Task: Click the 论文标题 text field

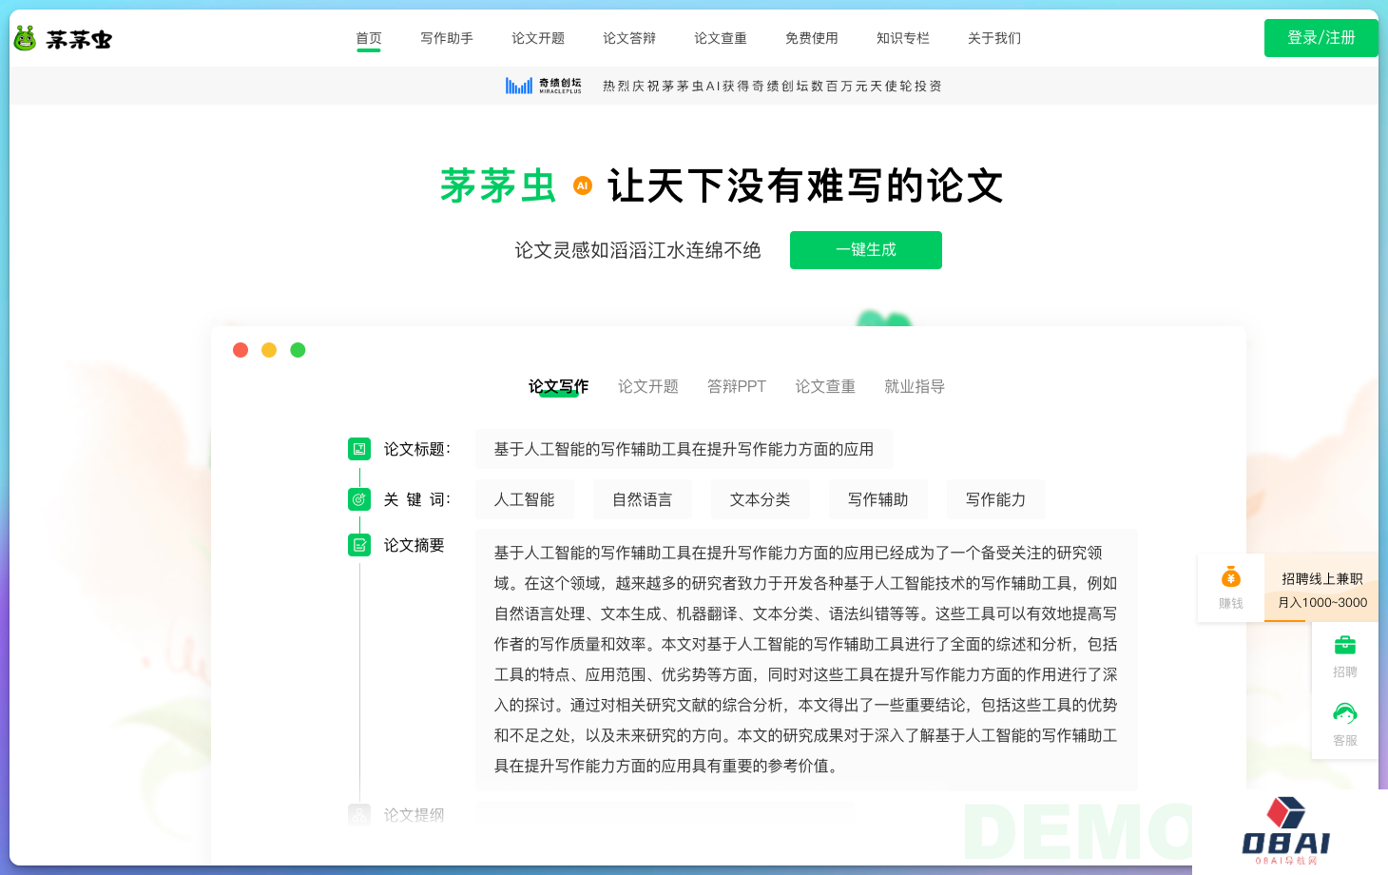Action: click(x=684, y=449)
